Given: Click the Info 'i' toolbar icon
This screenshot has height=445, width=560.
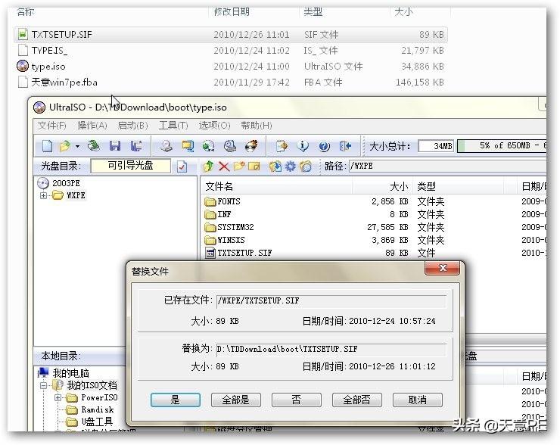Looking at the screenshot, I should [x=303, y=146].
